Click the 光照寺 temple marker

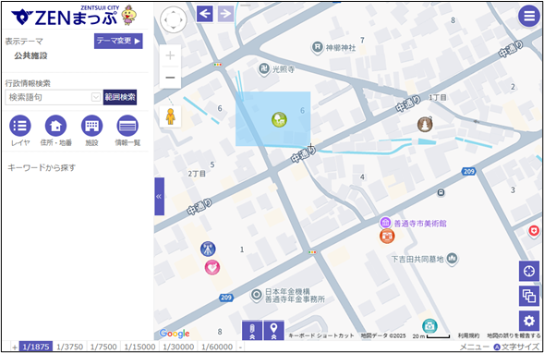point(263,68)
